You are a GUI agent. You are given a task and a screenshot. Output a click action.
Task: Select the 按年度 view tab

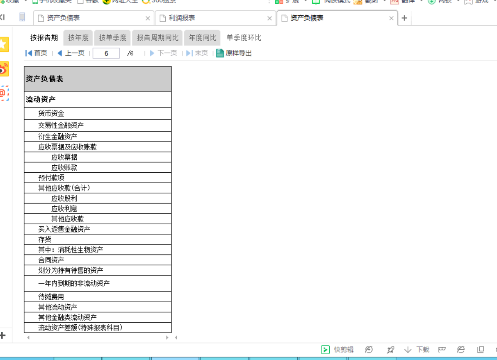click(x=78, y=38)
